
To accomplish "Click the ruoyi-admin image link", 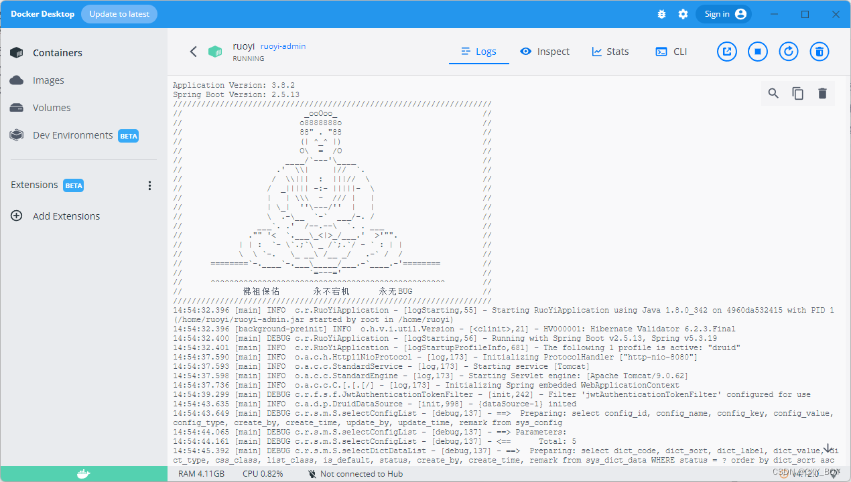I will point(283,46).
